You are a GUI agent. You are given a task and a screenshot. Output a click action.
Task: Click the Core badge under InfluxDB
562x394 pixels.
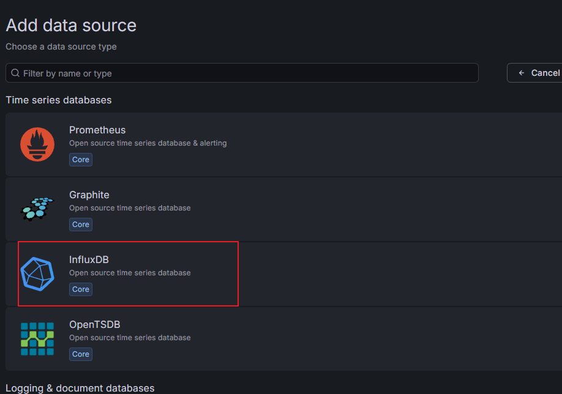(x=81, y=289)
